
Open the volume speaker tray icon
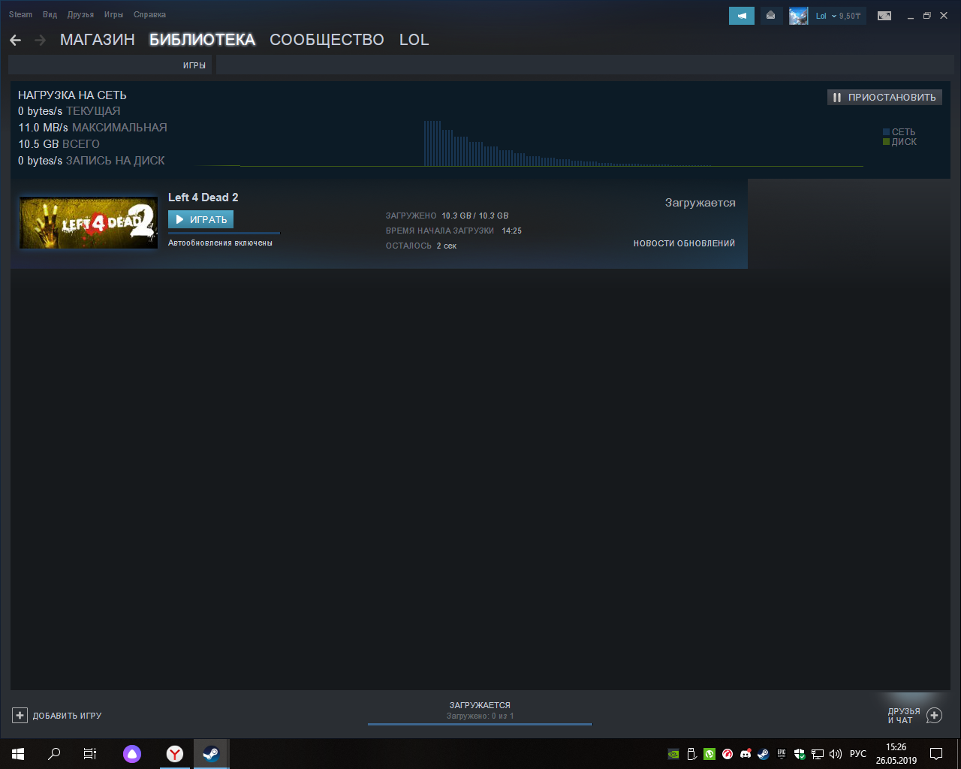pyautogui.click(x=836, y=754)
